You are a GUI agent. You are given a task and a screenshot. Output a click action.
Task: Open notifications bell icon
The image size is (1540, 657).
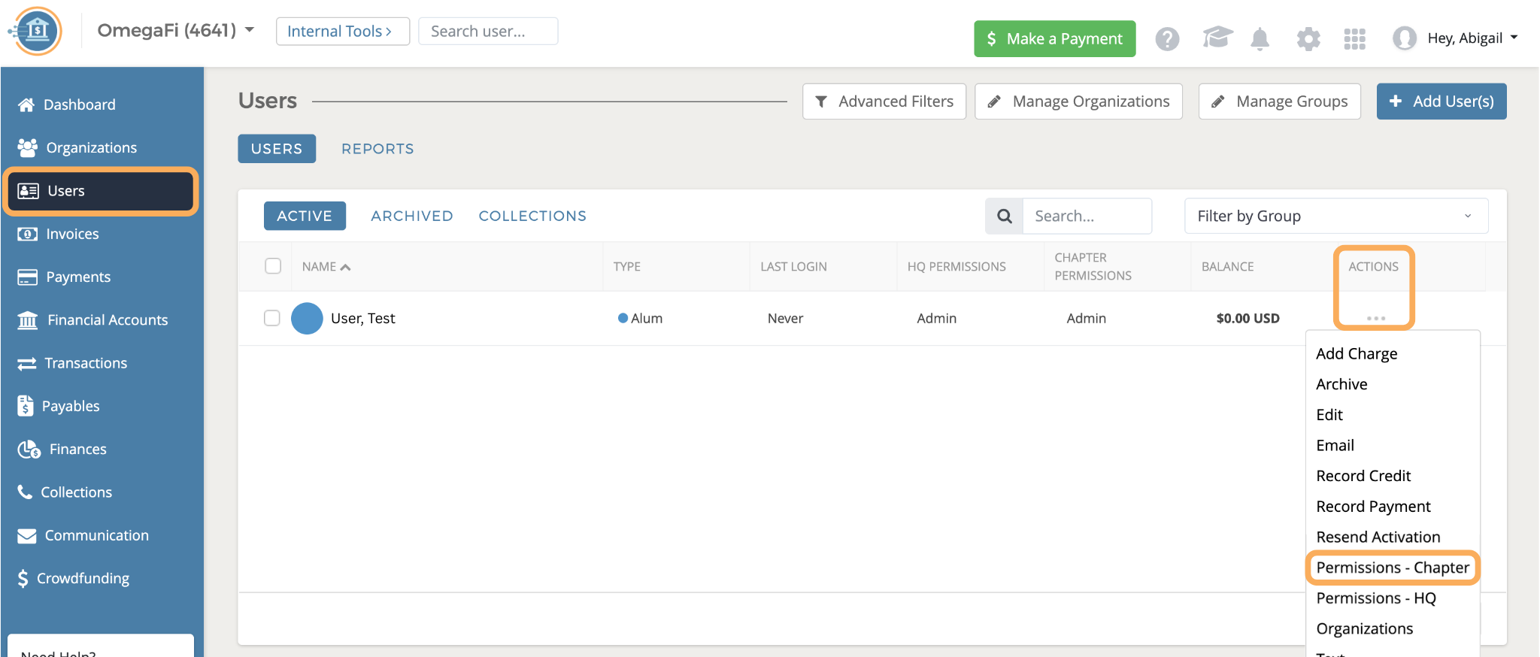1260,38
